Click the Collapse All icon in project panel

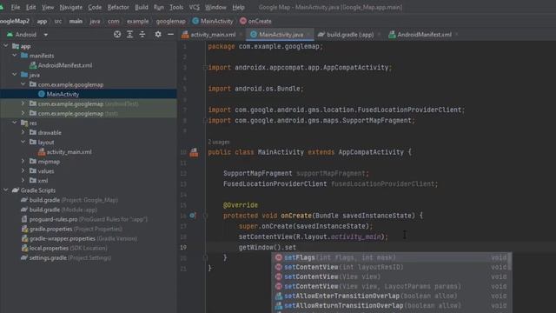(142, 34)
